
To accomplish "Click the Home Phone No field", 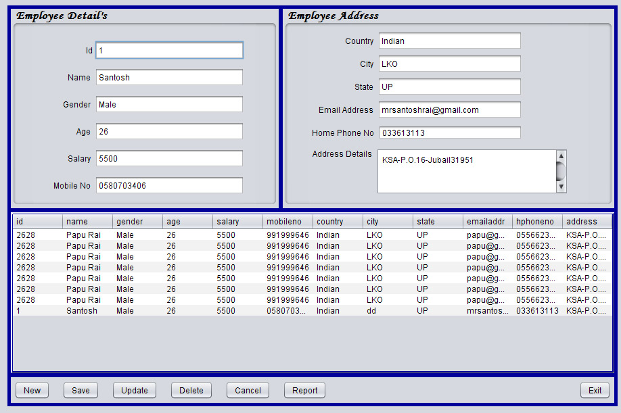I will pyautogui.click(x=450, y=132).
